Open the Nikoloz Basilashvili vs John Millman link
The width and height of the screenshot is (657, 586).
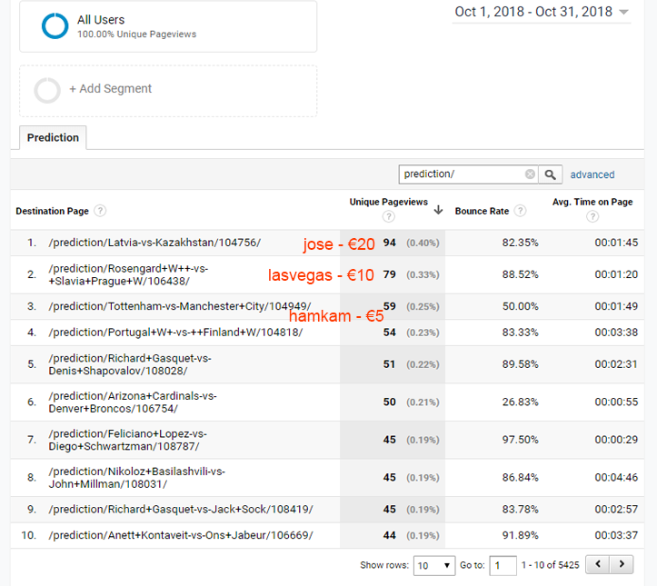tap(136, 478)
